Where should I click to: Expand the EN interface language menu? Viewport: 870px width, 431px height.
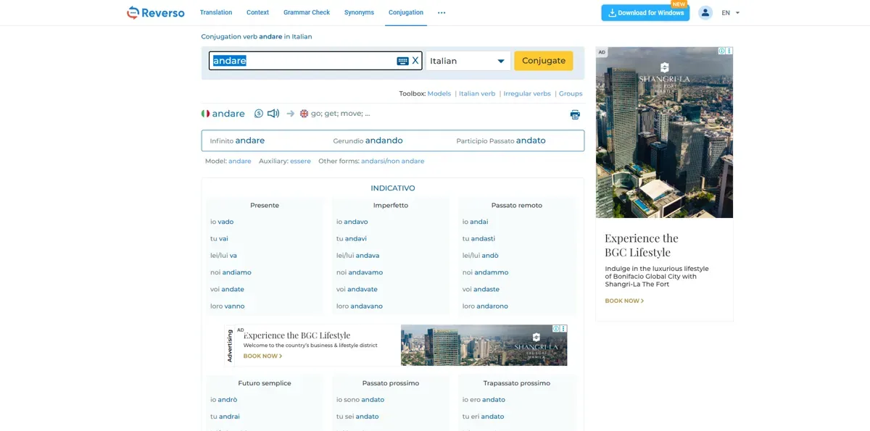click(731, 12)
